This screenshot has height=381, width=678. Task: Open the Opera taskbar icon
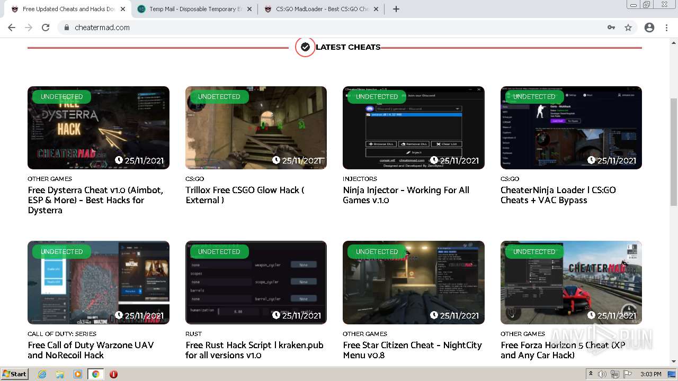(x=113, y=374)
